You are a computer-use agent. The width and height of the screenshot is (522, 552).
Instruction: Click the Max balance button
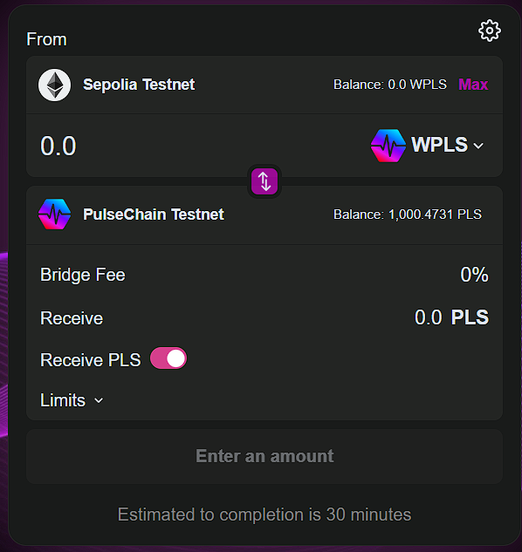click(x=473, y=85)
